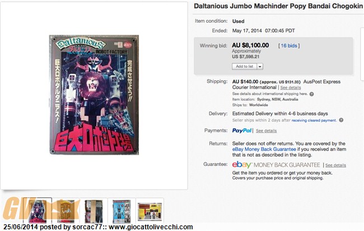Screen dimensions: 364x231
Task: Select the fourth thumbnail with blue robot sheet
Action: [x=122, y=211]
